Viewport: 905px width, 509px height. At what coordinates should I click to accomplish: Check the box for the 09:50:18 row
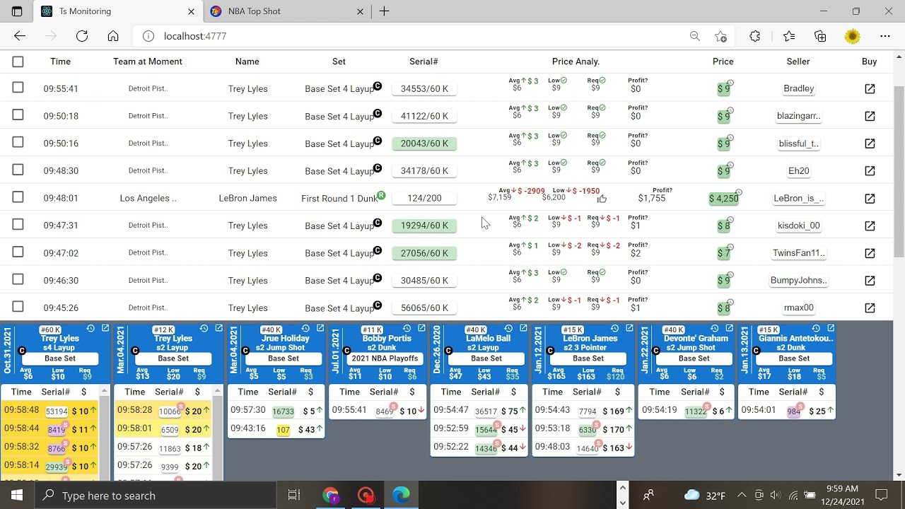tap(18, 115)
